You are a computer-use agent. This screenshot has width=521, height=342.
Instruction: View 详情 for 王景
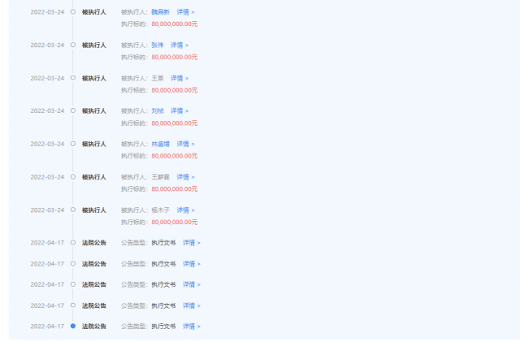(x=179, y=78)
